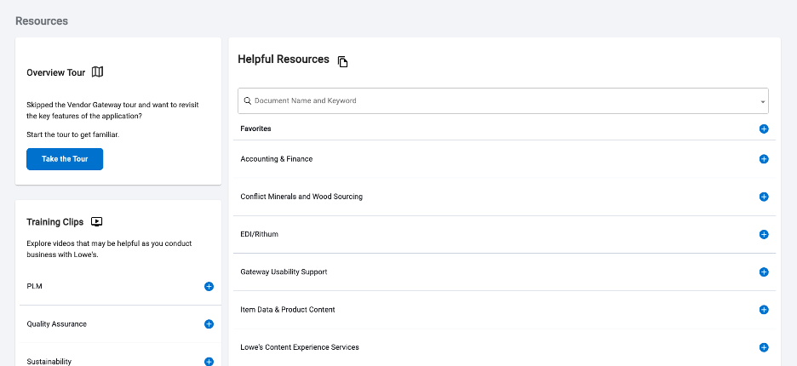Expand Sustainability clips plus icon
The width and height of the screenshot is (797, 366).
click(209, 362)
